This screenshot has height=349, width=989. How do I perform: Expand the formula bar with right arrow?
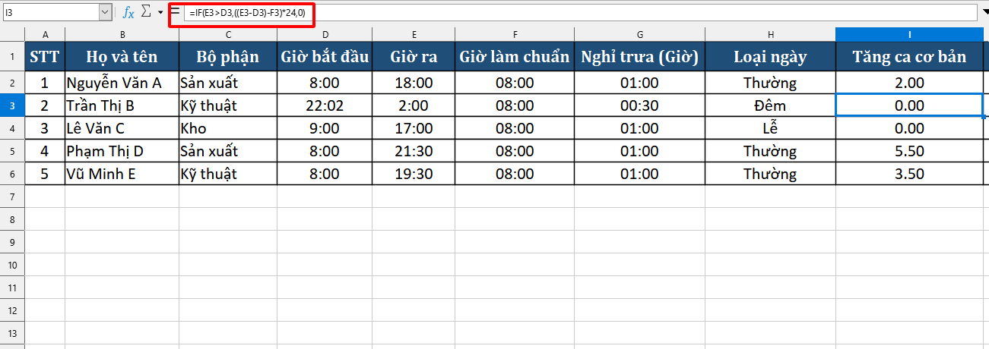point(984,13)
